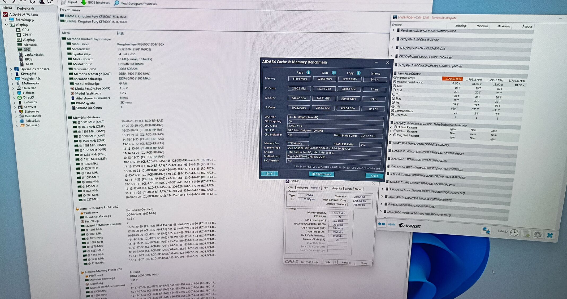Click the Write info icon in the benchmark
567x299 pixels.
334,73
